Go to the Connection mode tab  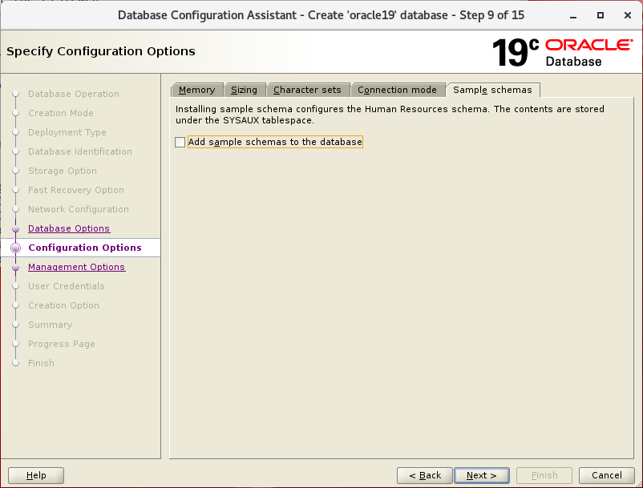coord(397,90)
